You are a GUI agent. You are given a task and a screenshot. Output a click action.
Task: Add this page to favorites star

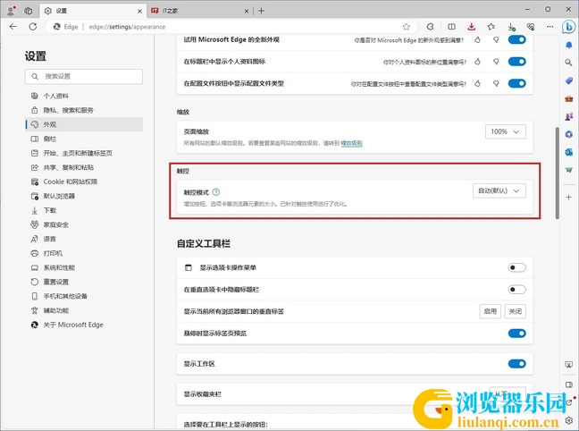pos(407,27)
